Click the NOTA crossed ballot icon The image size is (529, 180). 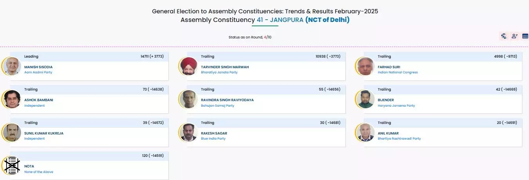click(x=12, y=165)
